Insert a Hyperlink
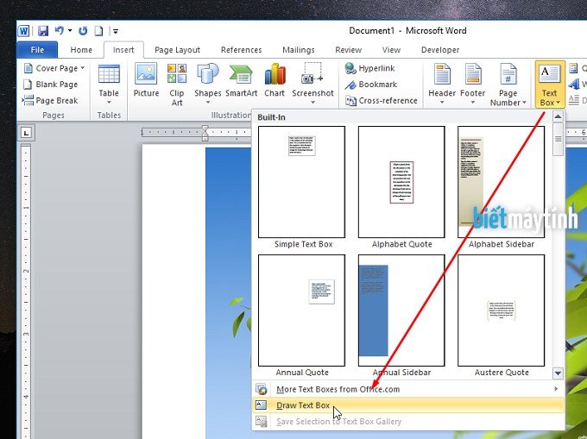This screenshot has height=439, width=587. coord(369,68)
